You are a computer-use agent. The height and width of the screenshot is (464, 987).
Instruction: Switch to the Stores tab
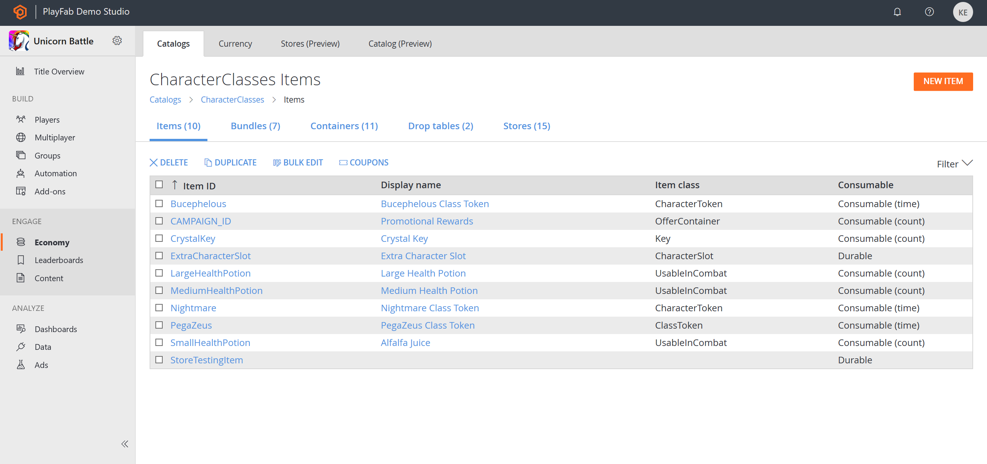coord(527,125)
